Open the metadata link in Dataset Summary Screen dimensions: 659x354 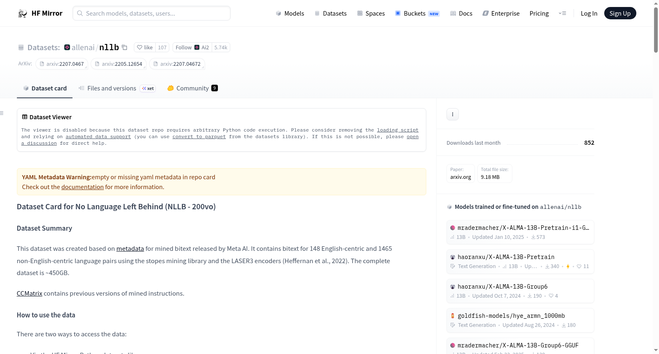tap(130, 249)
